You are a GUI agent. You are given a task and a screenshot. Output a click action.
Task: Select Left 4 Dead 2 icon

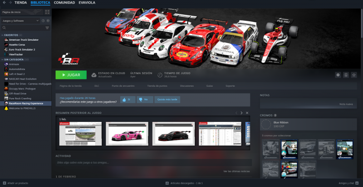pyautogui.click(x=6, y=74)
